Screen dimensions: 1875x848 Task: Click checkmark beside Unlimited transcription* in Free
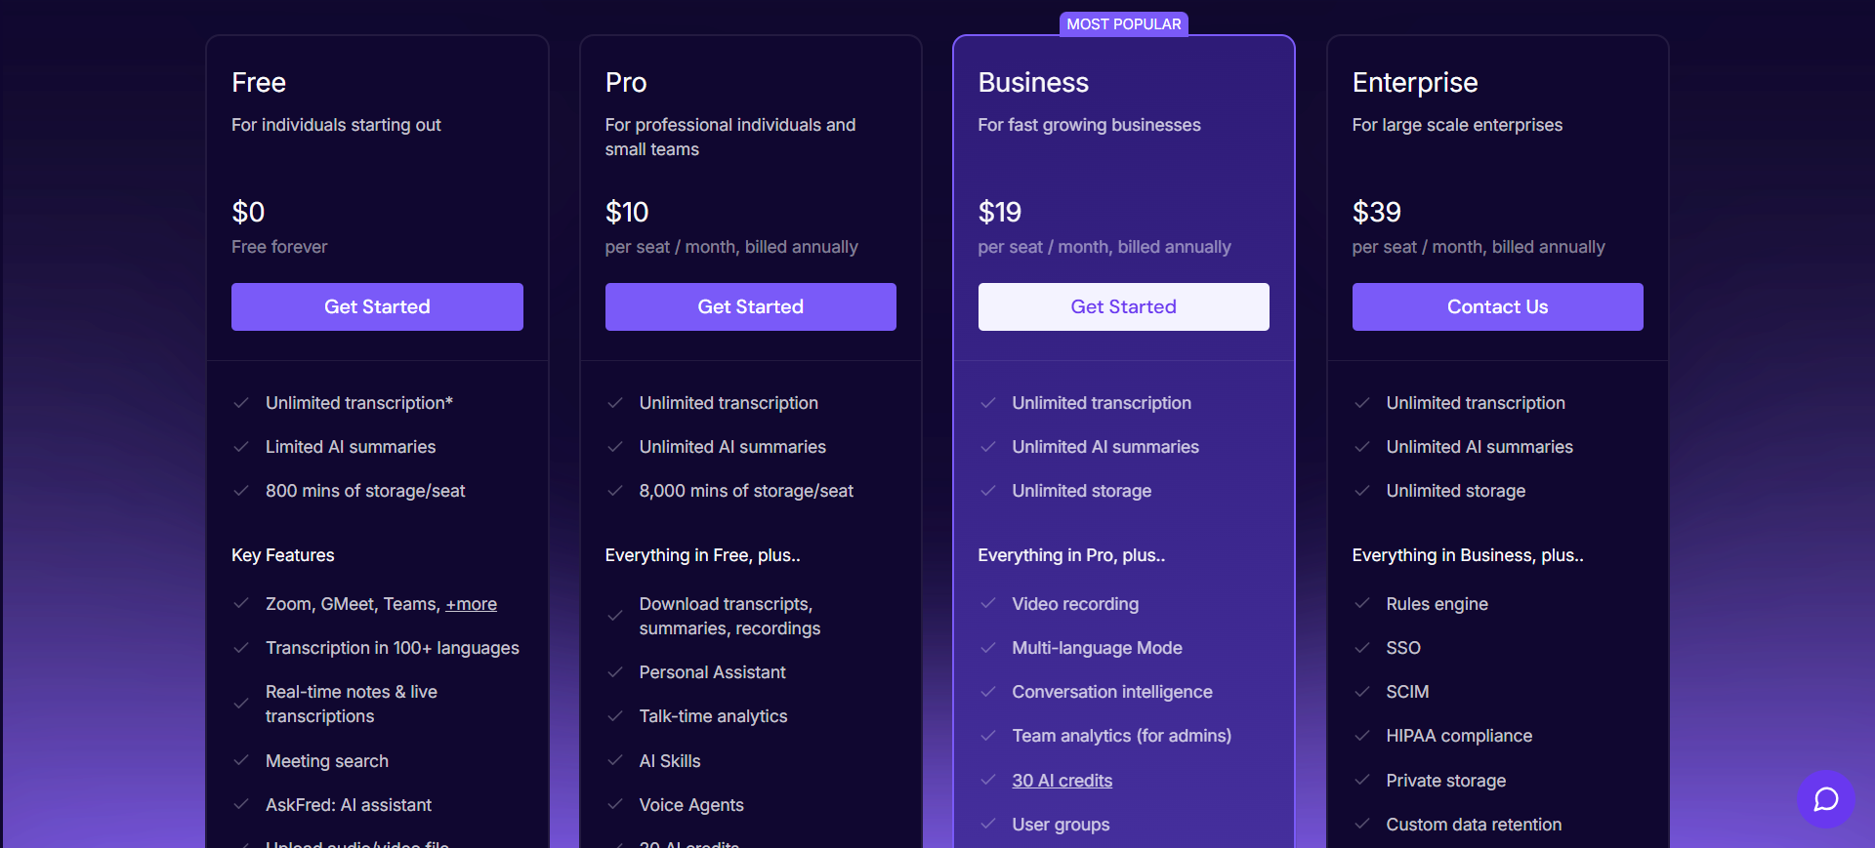click(241, 403)
